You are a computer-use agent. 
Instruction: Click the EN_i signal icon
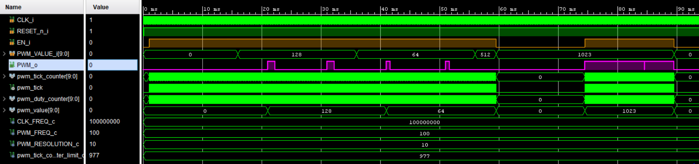click(x=12, y=42)
